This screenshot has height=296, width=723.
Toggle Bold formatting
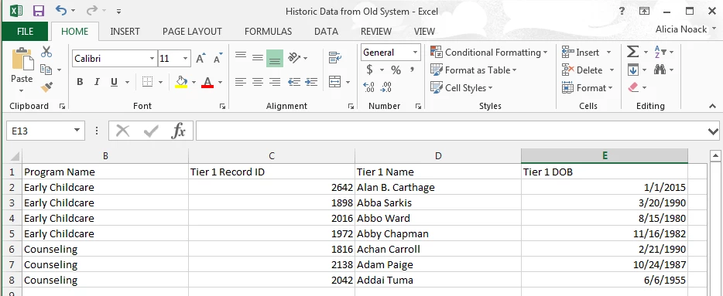(x=80, y=82)
